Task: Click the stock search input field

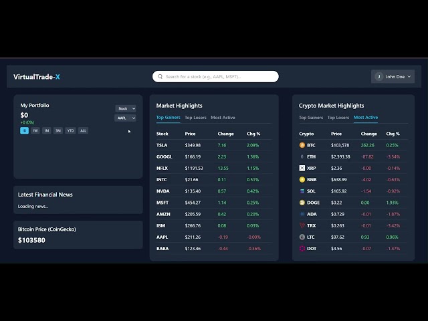Action: [x=215, y=77]
